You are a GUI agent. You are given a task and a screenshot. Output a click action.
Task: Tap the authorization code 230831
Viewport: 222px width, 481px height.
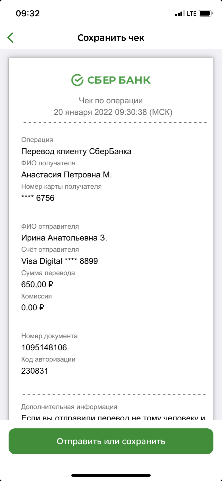(x=35, y=371)
